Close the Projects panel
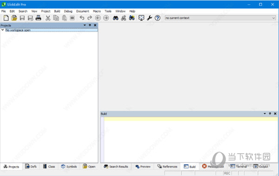This screenshot has width=279, height=176. [95, 25]
